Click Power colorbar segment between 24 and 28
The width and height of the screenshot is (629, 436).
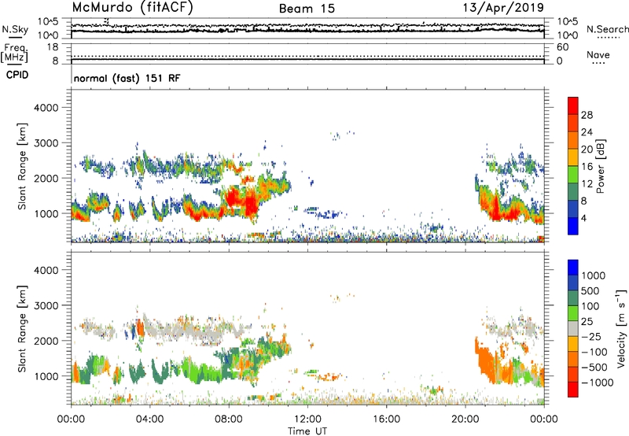573,123
